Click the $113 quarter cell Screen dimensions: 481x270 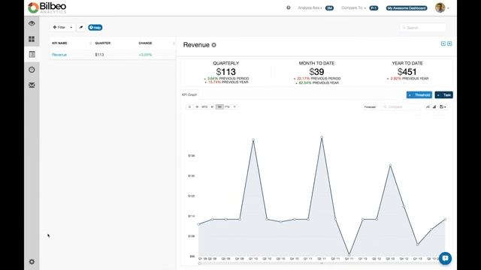[99, 55]
